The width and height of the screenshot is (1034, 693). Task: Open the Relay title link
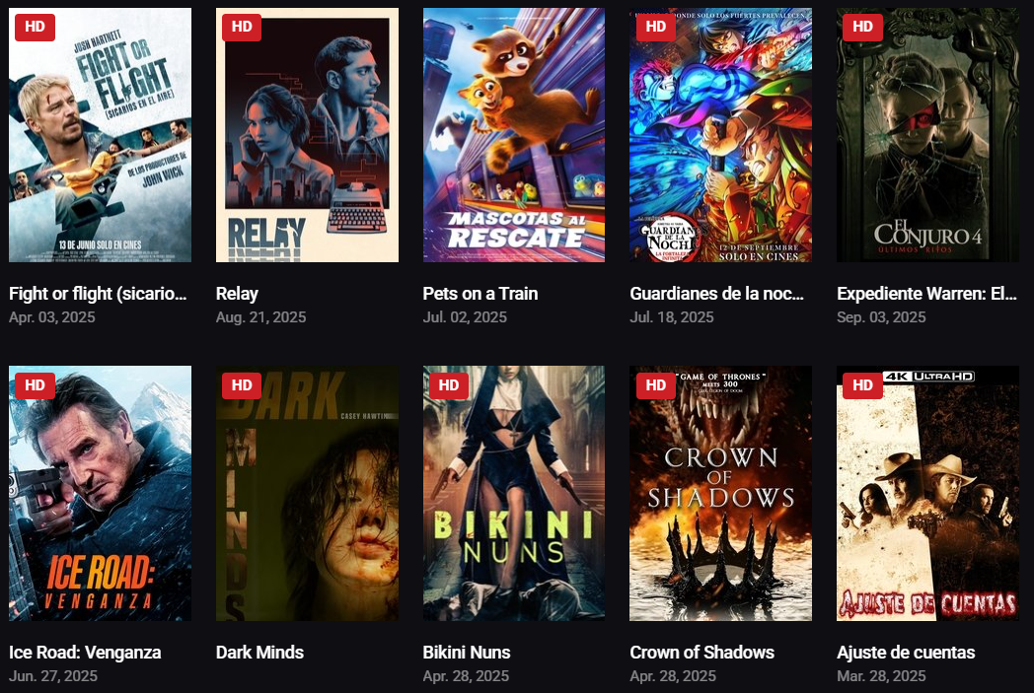[237, 294]
